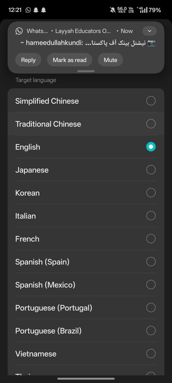172x383 pixels.
Task: Tap the WhatsApp logo in the notification card
Action: click(x=19, y=31)
